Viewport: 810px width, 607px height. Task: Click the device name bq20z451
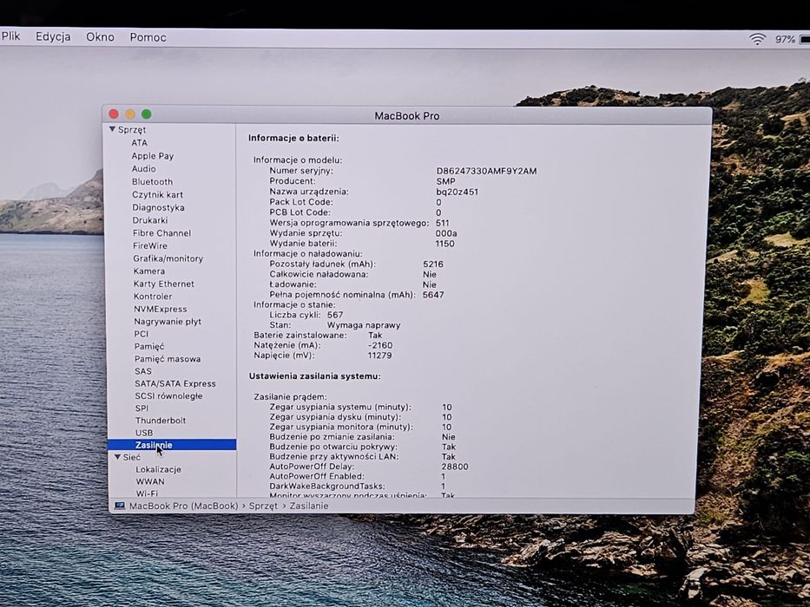458,192
